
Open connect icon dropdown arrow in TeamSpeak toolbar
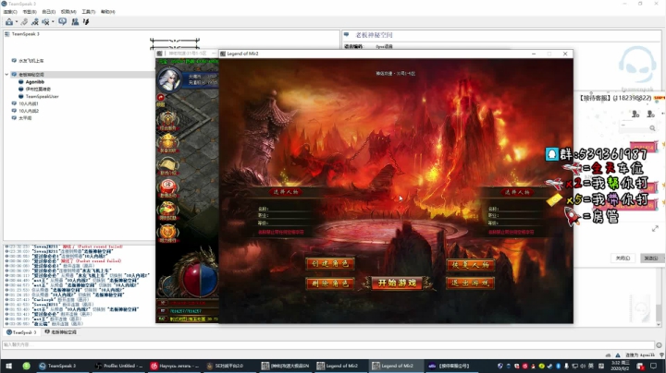(17, 22)
